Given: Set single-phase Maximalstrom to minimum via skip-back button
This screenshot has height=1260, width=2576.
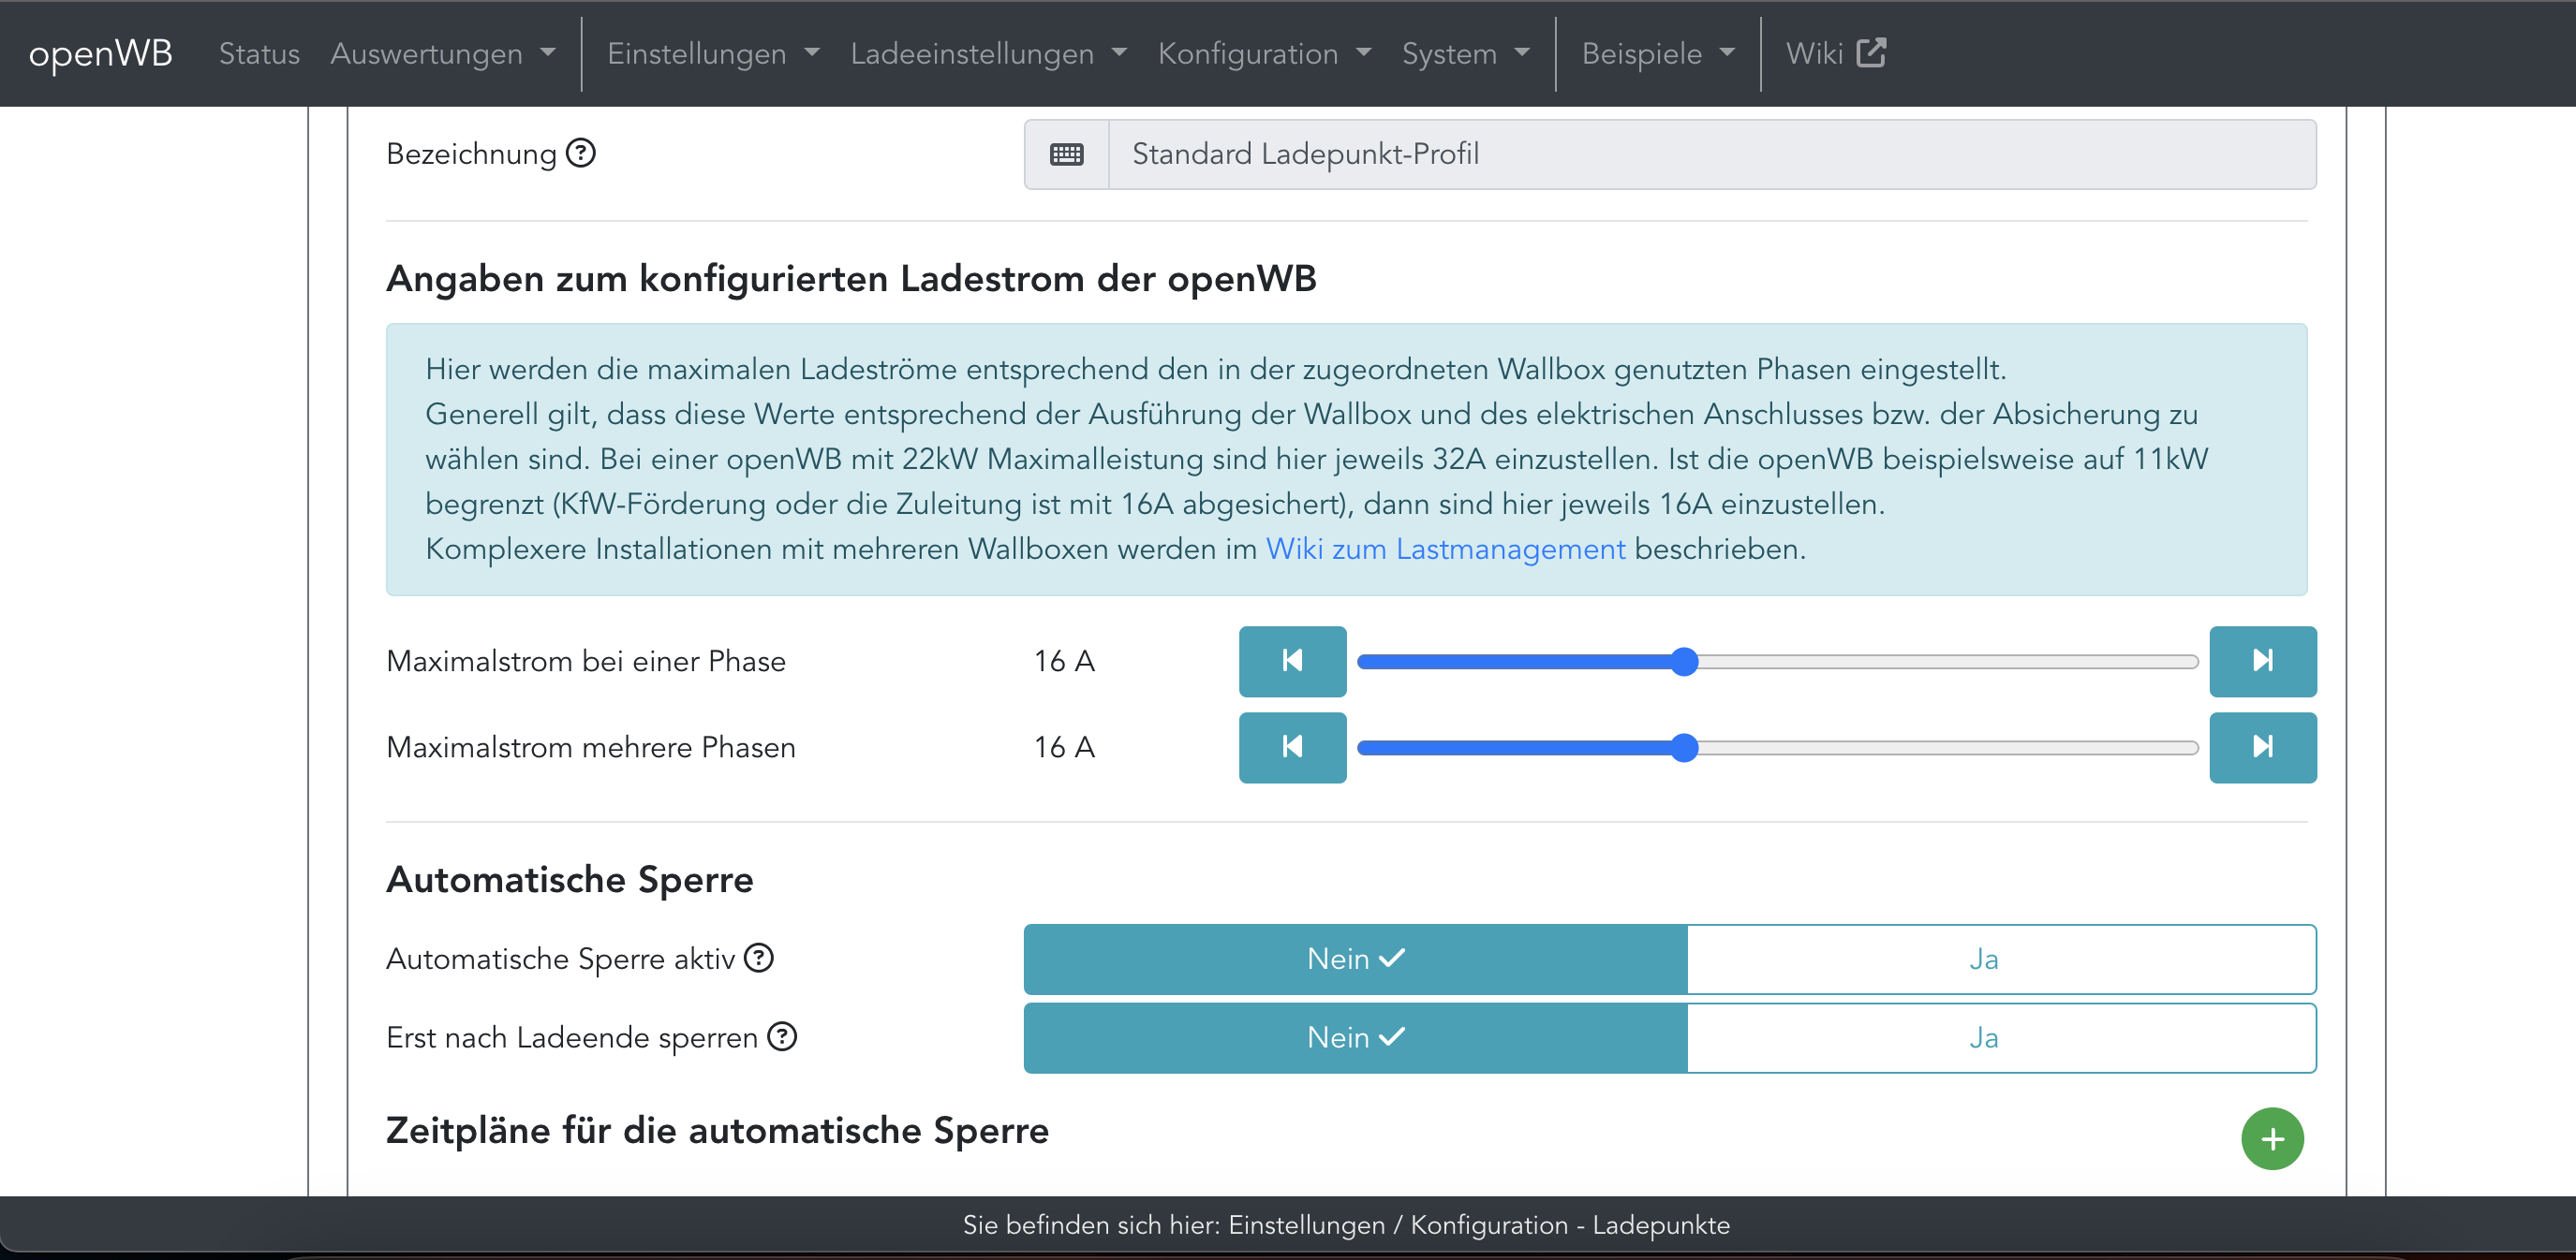Looking at the screenshot, I should point(1291,661).
